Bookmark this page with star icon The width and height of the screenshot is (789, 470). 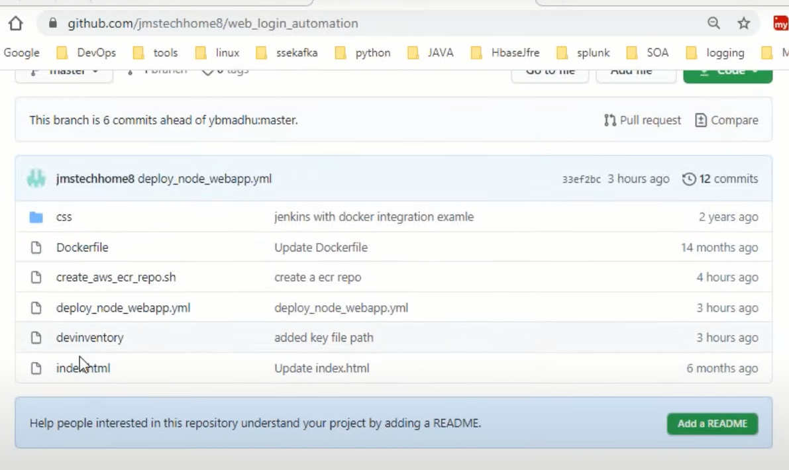point(744,23)
